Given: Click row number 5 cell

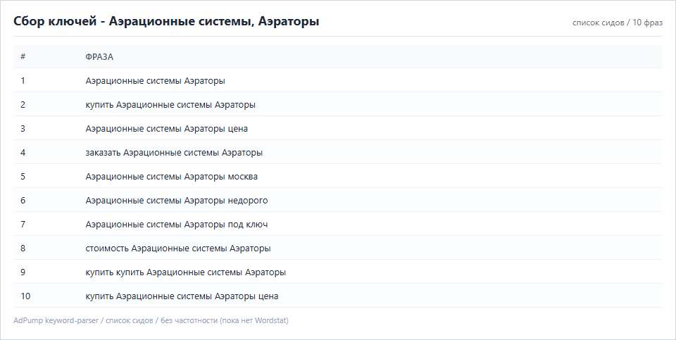Looking at the screenshot, I should [x=23, y=177].
